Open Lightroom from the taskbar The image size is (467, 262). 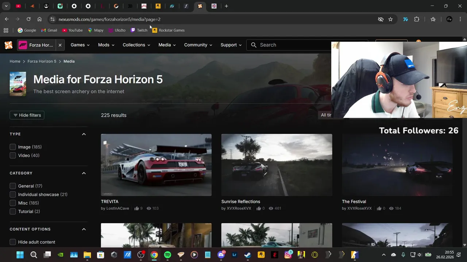click(x=234, y=255)
